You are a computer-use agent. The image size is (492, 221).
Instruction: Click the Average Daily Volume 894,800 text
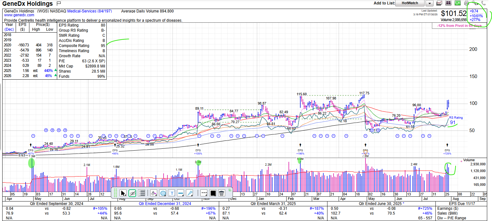(x=148, y=11)
